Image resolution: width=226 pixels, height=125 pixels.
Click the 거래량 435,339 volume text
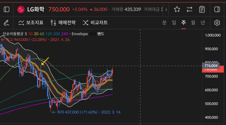click(126, 10)
